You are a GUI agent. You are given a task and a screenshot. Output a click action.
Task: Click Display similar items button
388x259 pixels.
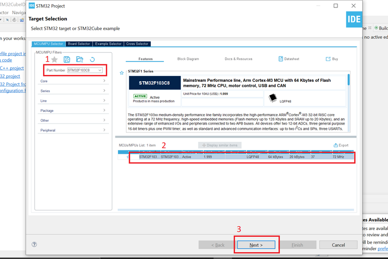pos(220,145)
